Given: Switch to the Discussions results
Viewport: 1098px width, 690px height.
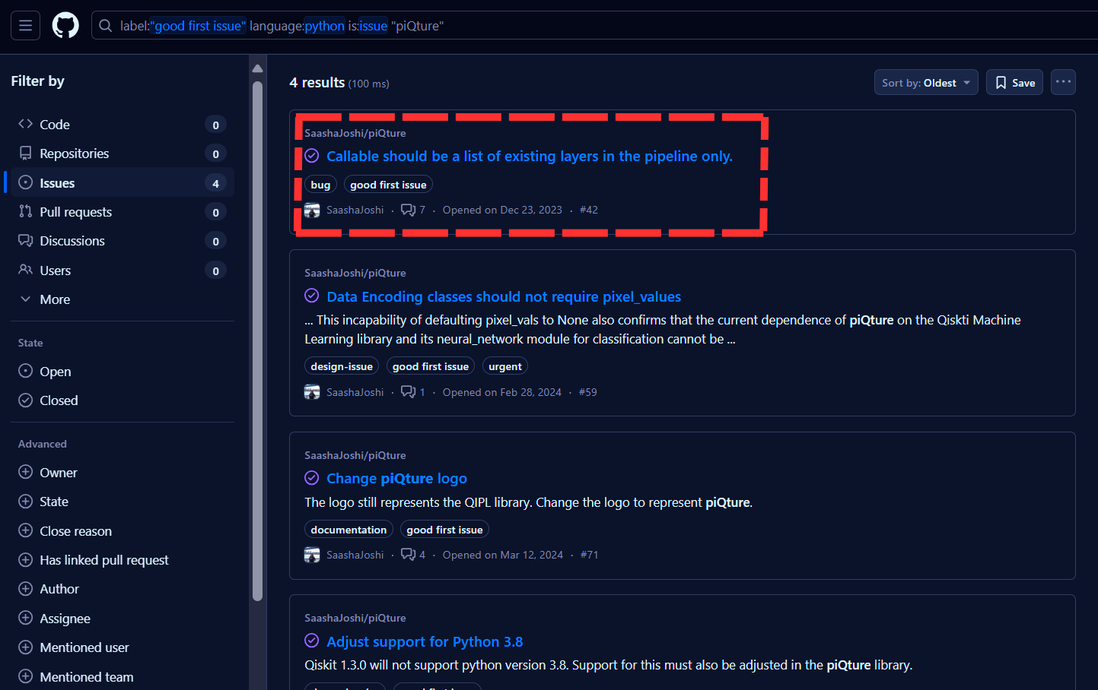Looking at the screenshot, I should point(72,241).
